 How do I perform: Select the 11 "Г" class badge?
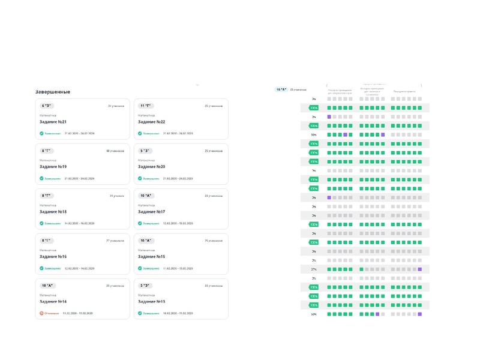145,106
